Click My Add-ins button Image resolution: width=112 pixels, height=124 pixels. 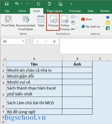coord(91,27)
